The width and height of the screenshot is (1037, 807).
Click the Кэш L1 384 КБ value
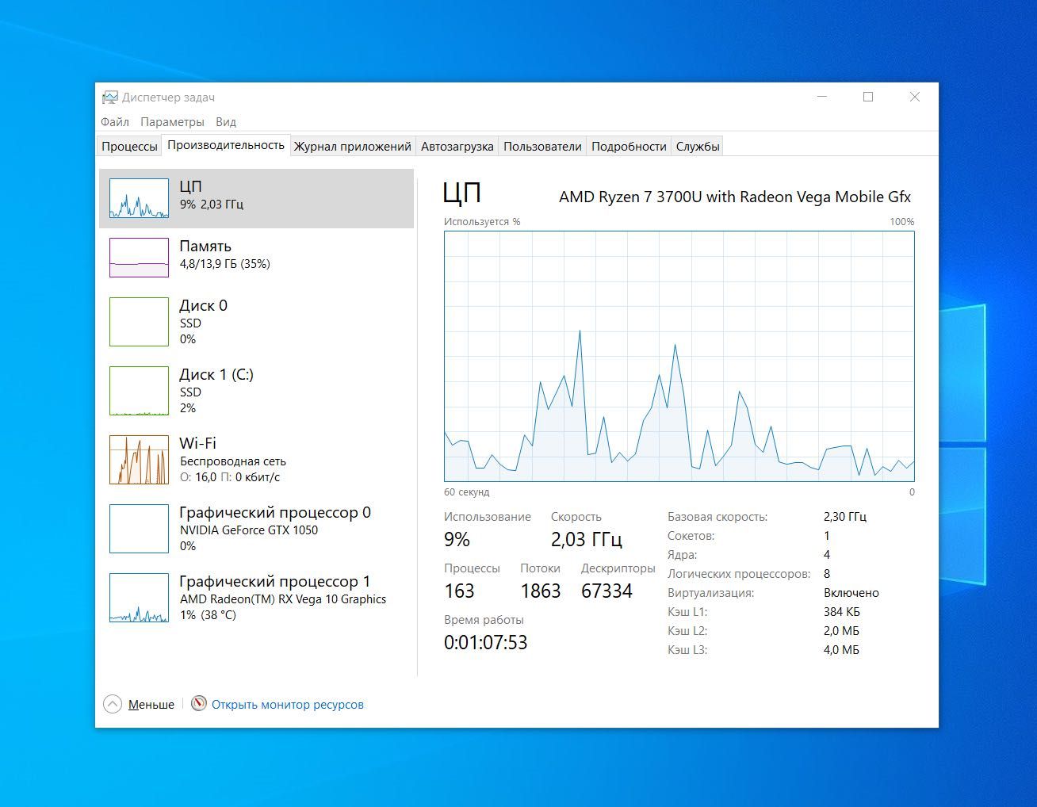[x=842, y=611]
